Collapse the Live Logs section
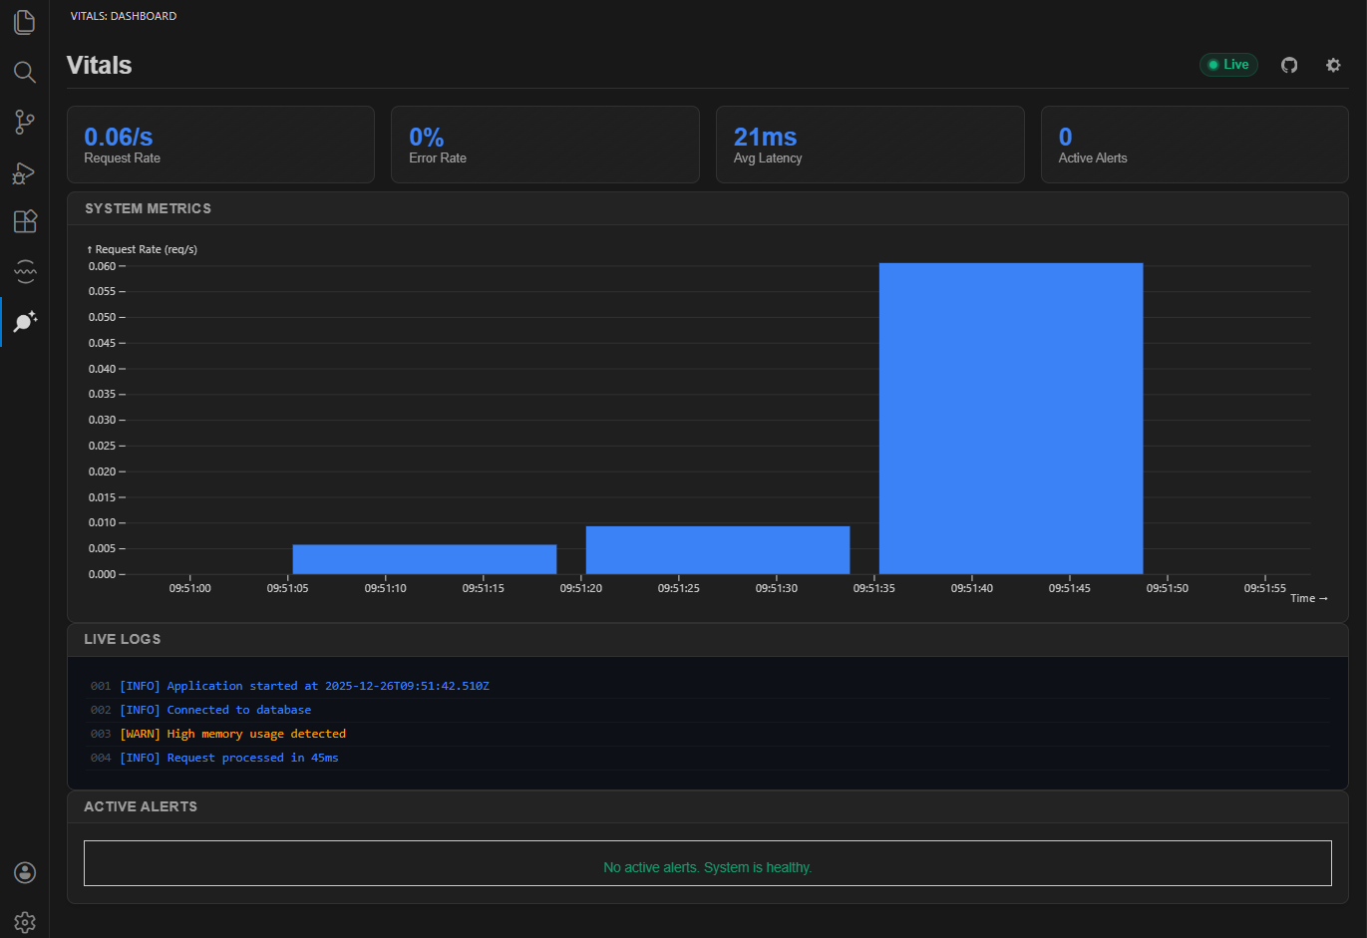This screenshot has width=1367, height=938. pos(122,639)
